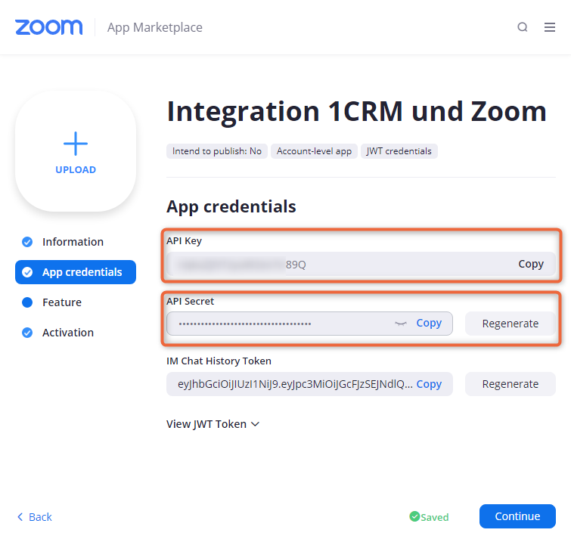Screen dimensions: 571x539
Task: Select the App credentials step
Action: pos(76,272)
